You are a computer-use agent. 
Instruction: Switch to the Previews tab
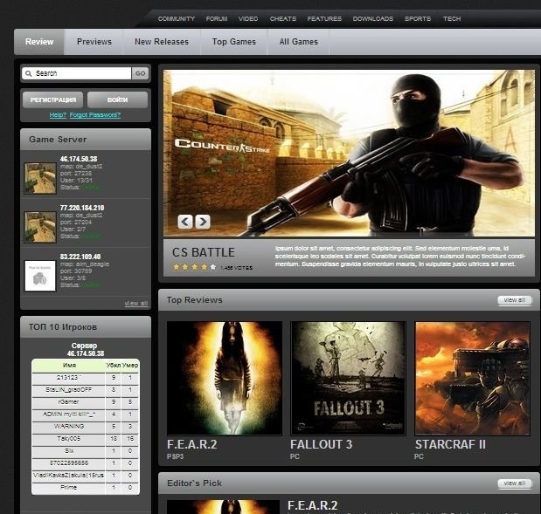point(94,42)
